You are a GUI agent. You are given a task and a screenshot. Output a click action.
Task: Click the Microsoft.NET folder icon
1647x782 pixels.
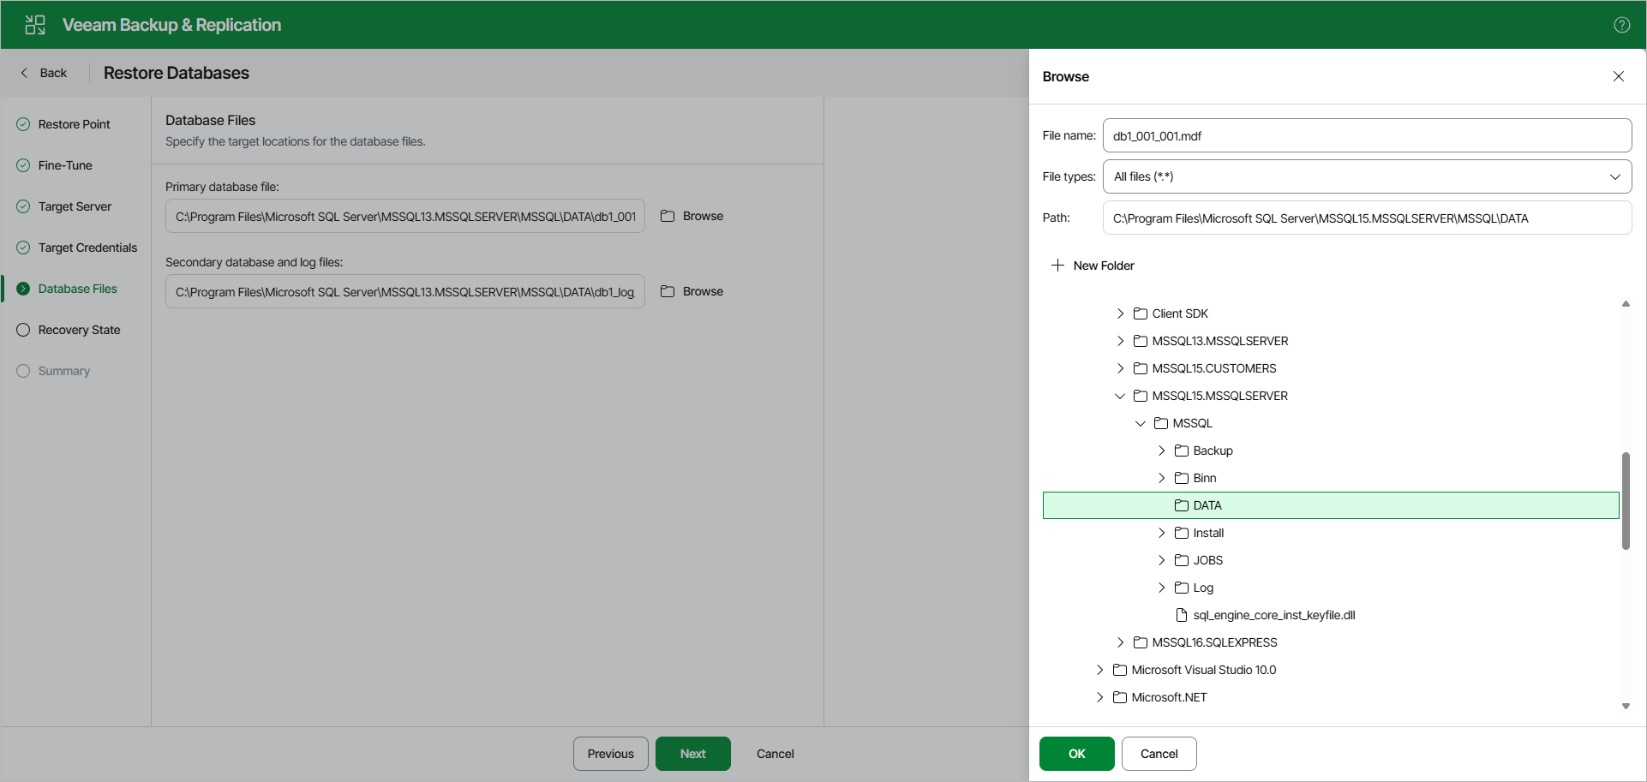[1120, 697]
